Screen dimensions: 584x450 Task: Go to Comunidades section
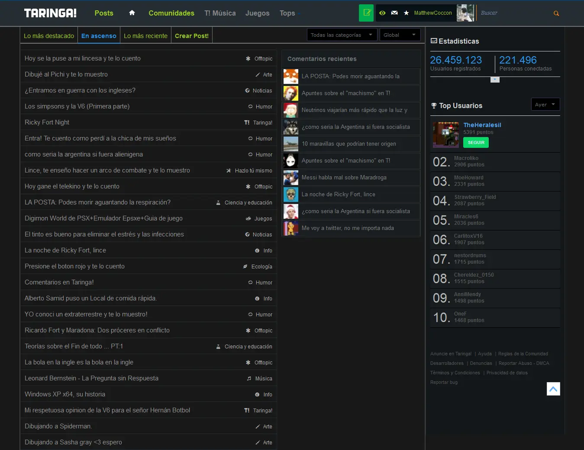point(171,13)
